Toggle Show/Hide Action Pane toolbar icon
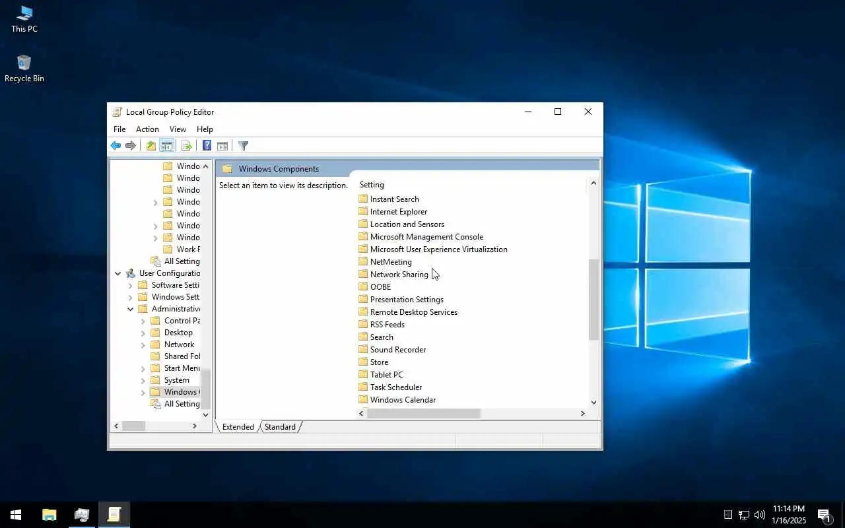 click(x=222, y=146)
